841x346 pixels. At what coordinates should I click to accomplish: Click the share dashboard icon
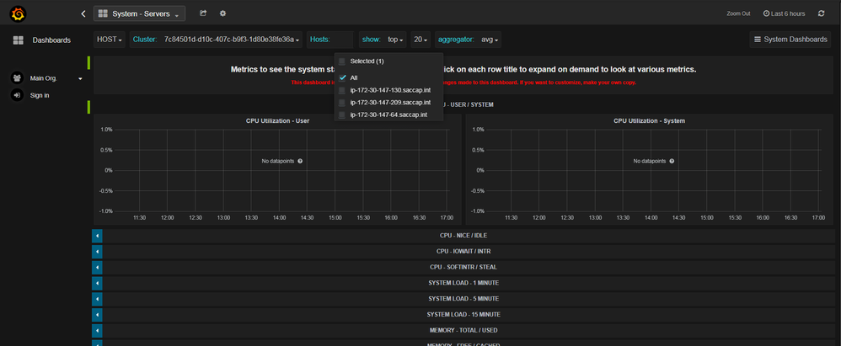coord(203,13)
